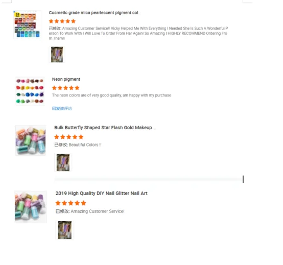Open 2019 High Quality DIY Nail Glitter title
This screenshot has height=265, width=283.
point(102,193)
